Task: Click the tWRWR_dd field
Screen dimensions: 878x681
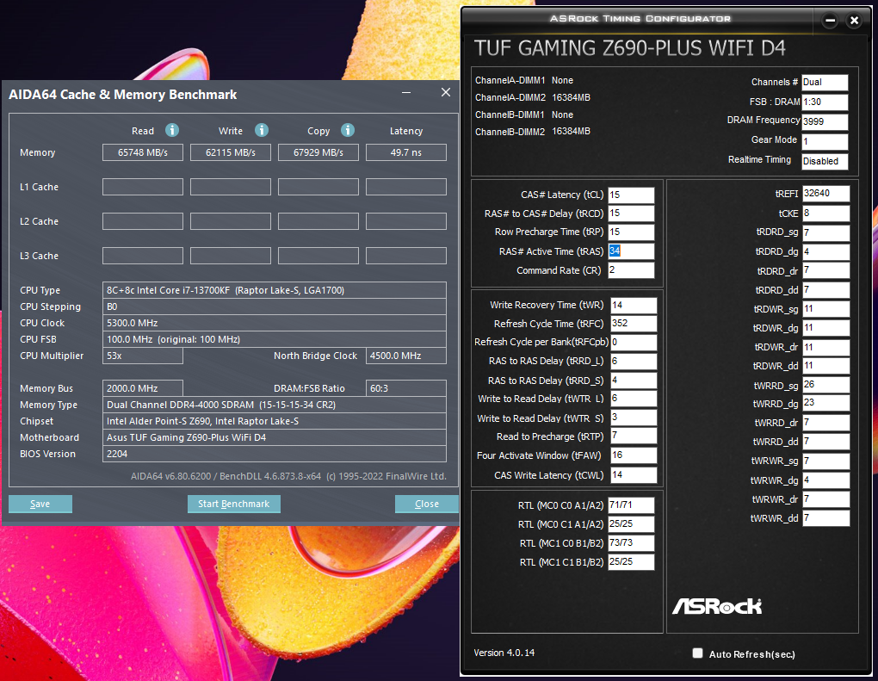Action: [x=826, y=518]
